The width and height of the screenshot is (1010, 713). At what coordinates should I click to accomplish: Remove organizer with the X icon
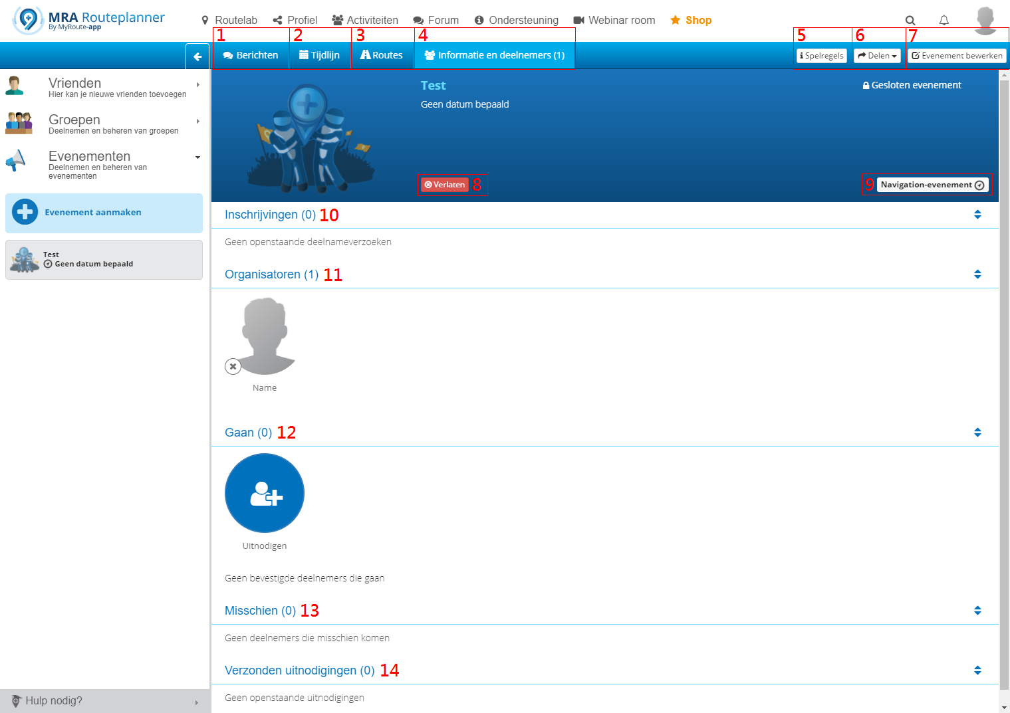pyautogui.click(x=233, y=366)
